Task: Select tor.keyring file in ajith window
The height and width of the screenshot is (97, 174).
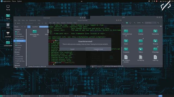Action: click(141, 58)
